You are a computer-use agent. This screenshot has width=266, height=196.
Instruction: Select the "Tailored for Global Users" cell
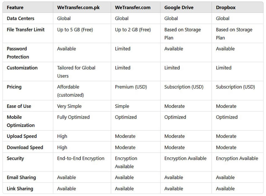76,71
